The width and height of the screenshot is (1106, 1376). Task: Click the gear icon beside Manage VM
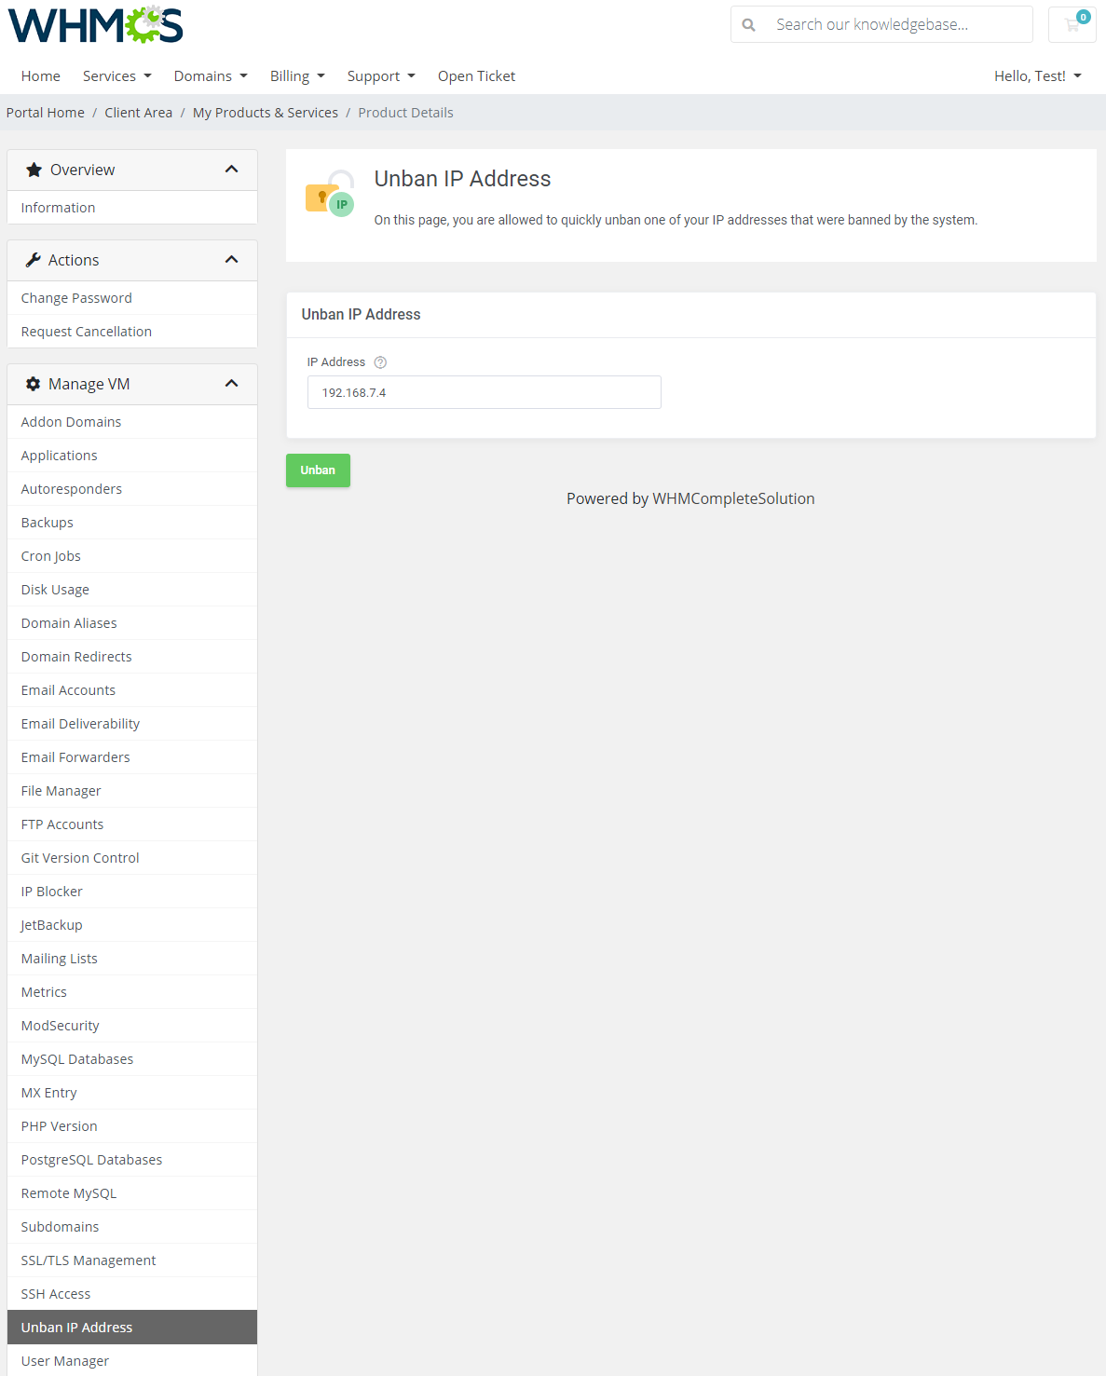pos(33,383)
